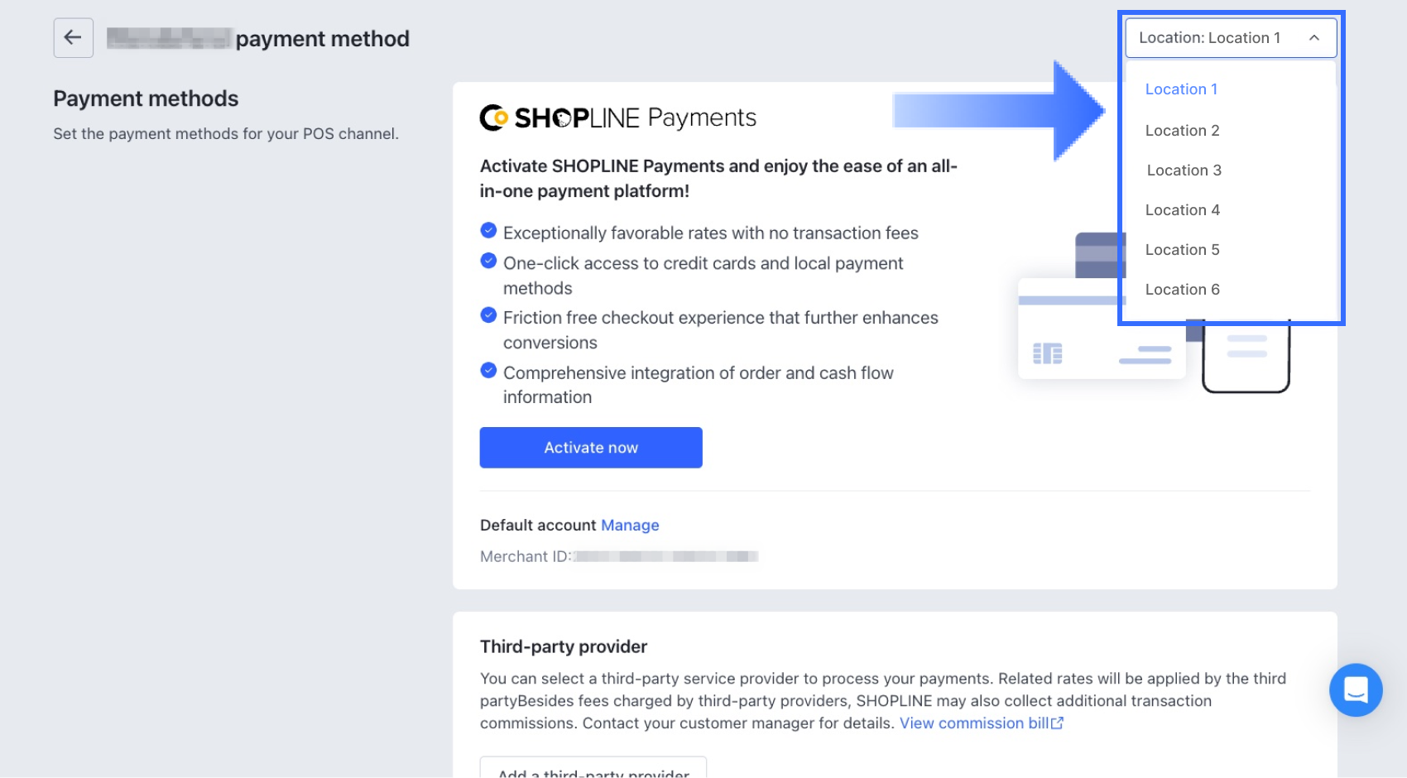Pick Location 6 from the dropdown
Viewport: 1407px width, 778px height.
tap(1182, 290)
